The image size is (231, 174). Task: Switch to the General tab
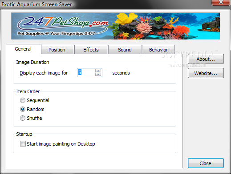click(24, 49)
